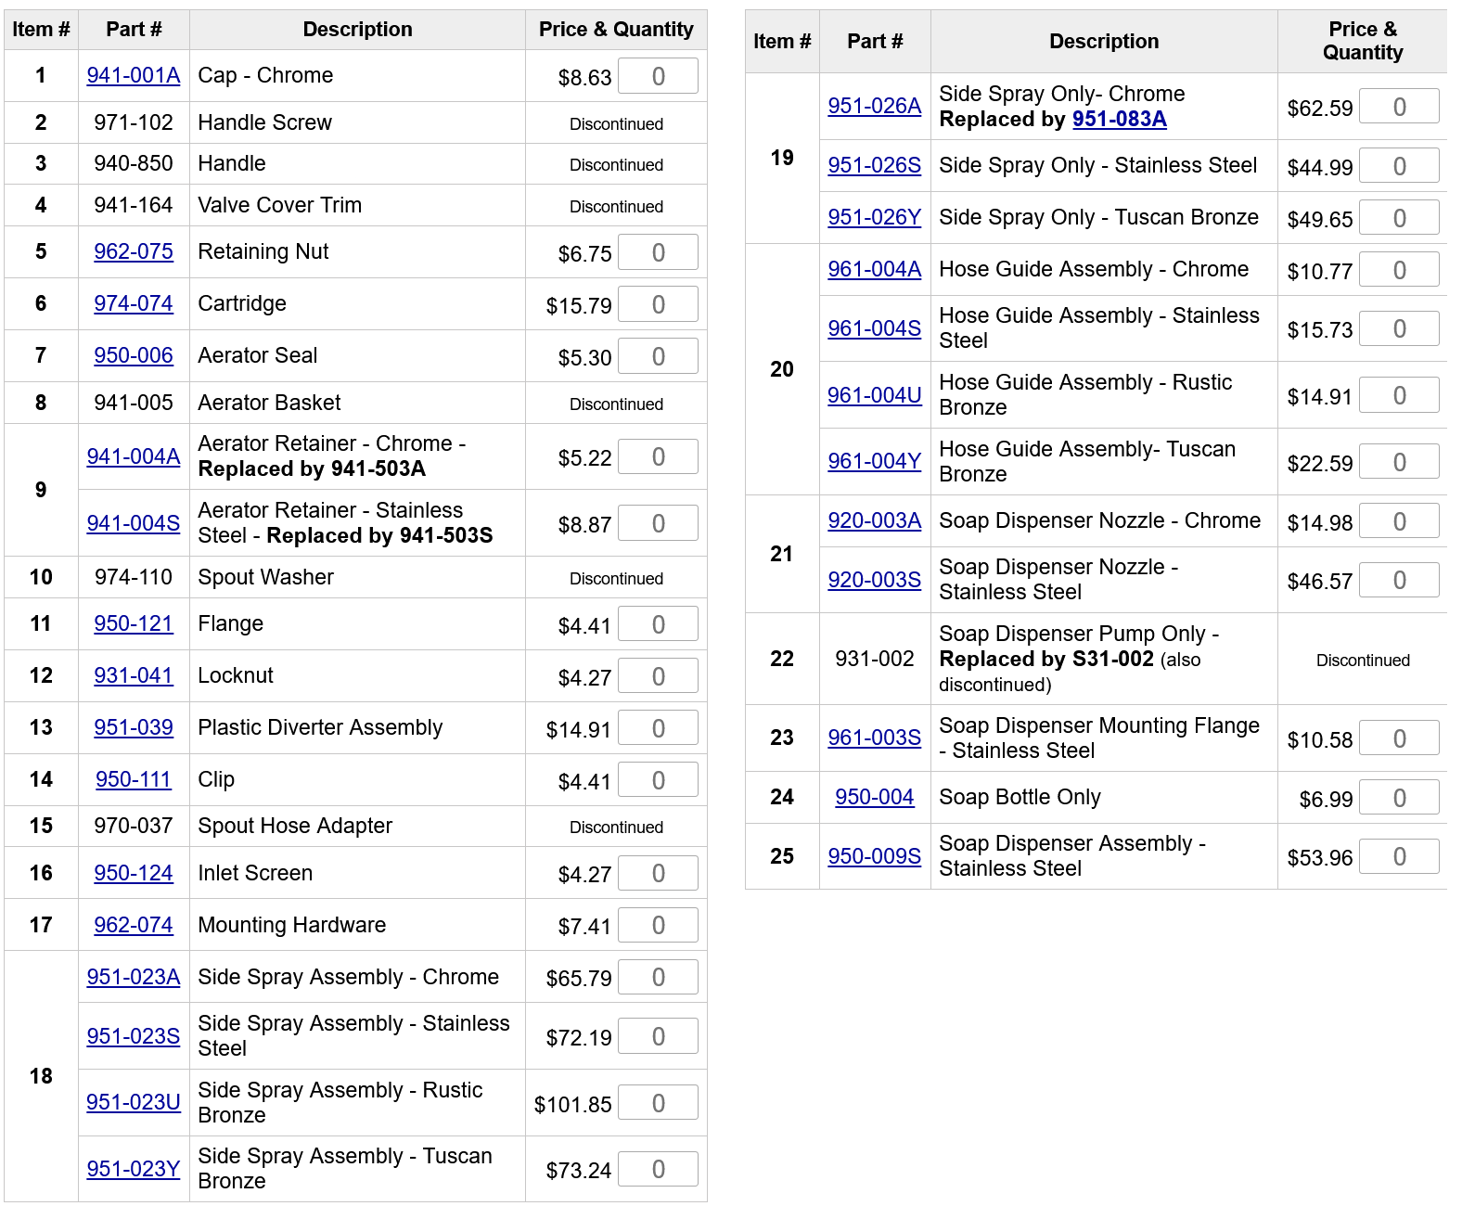Click quantity box for Aerator Seal
The width and height of the screenshot is (1475, 1206).
[x=658, y=356]
